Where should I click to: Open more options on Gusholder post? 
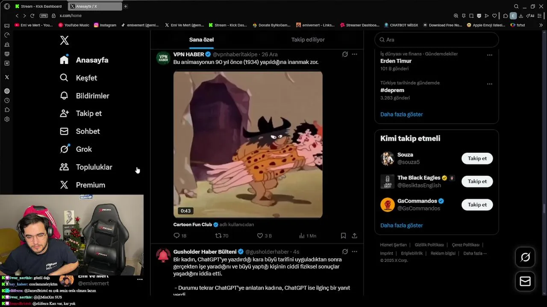click(x=354, y=252)
